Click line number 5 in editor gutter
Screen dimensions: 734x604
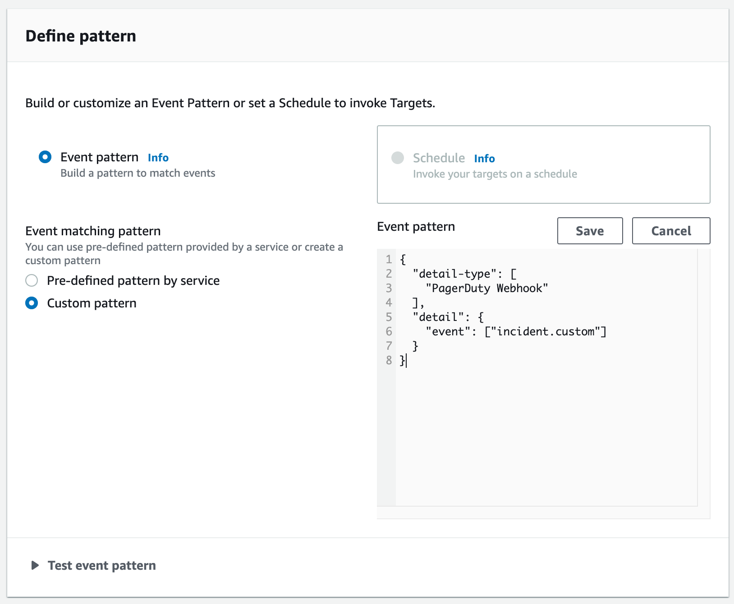[389, 317]
